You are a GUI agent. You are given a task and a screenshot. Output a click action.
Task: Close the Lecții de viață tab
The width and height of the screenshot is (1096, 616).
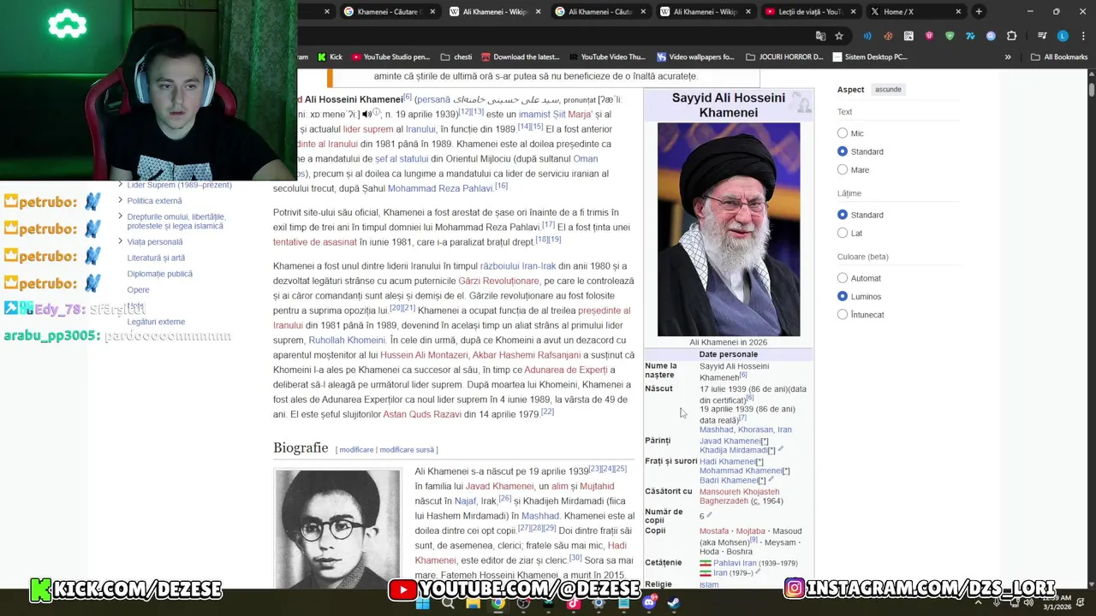pos(853,12)
